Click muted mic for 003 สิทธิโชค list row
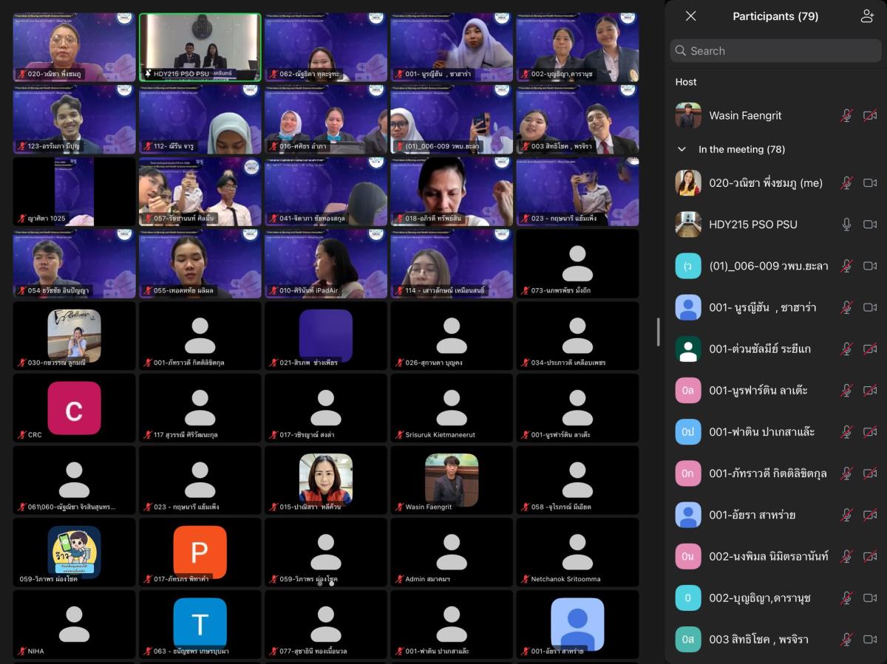The image size is (887, 664). coord(847,639)
